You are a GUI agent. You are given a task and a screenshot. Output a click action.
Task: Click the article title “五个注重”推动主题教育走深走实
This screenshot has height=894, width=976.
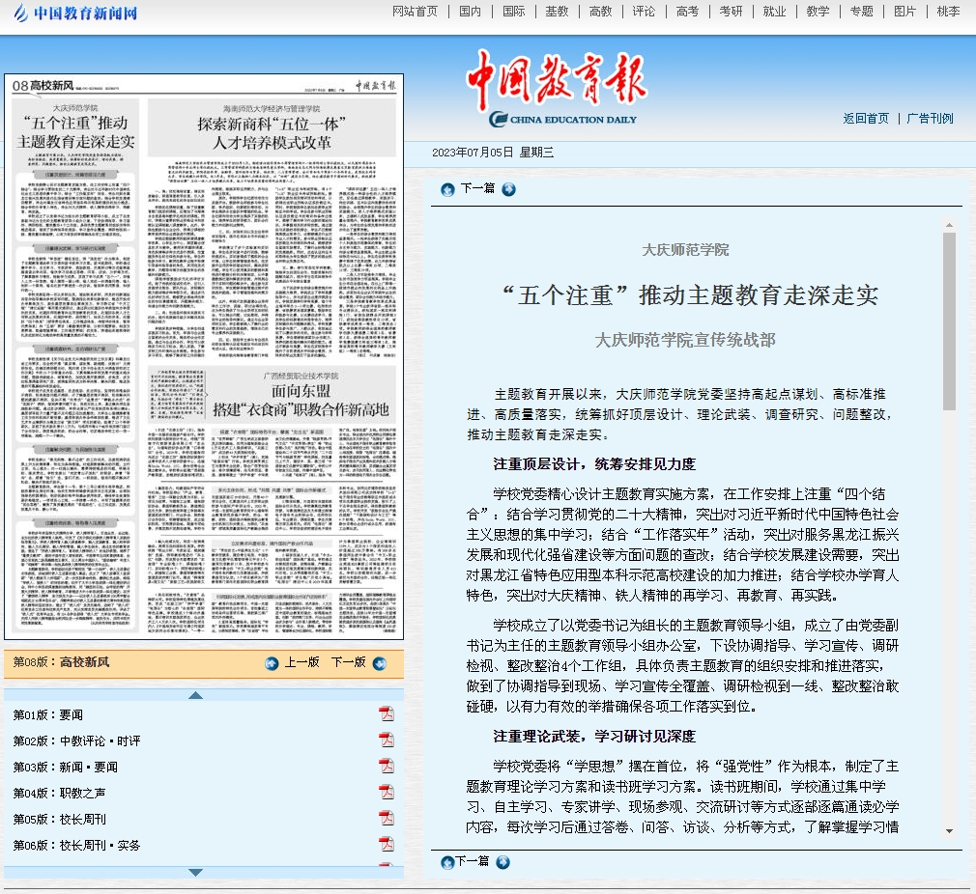[690, 295]
